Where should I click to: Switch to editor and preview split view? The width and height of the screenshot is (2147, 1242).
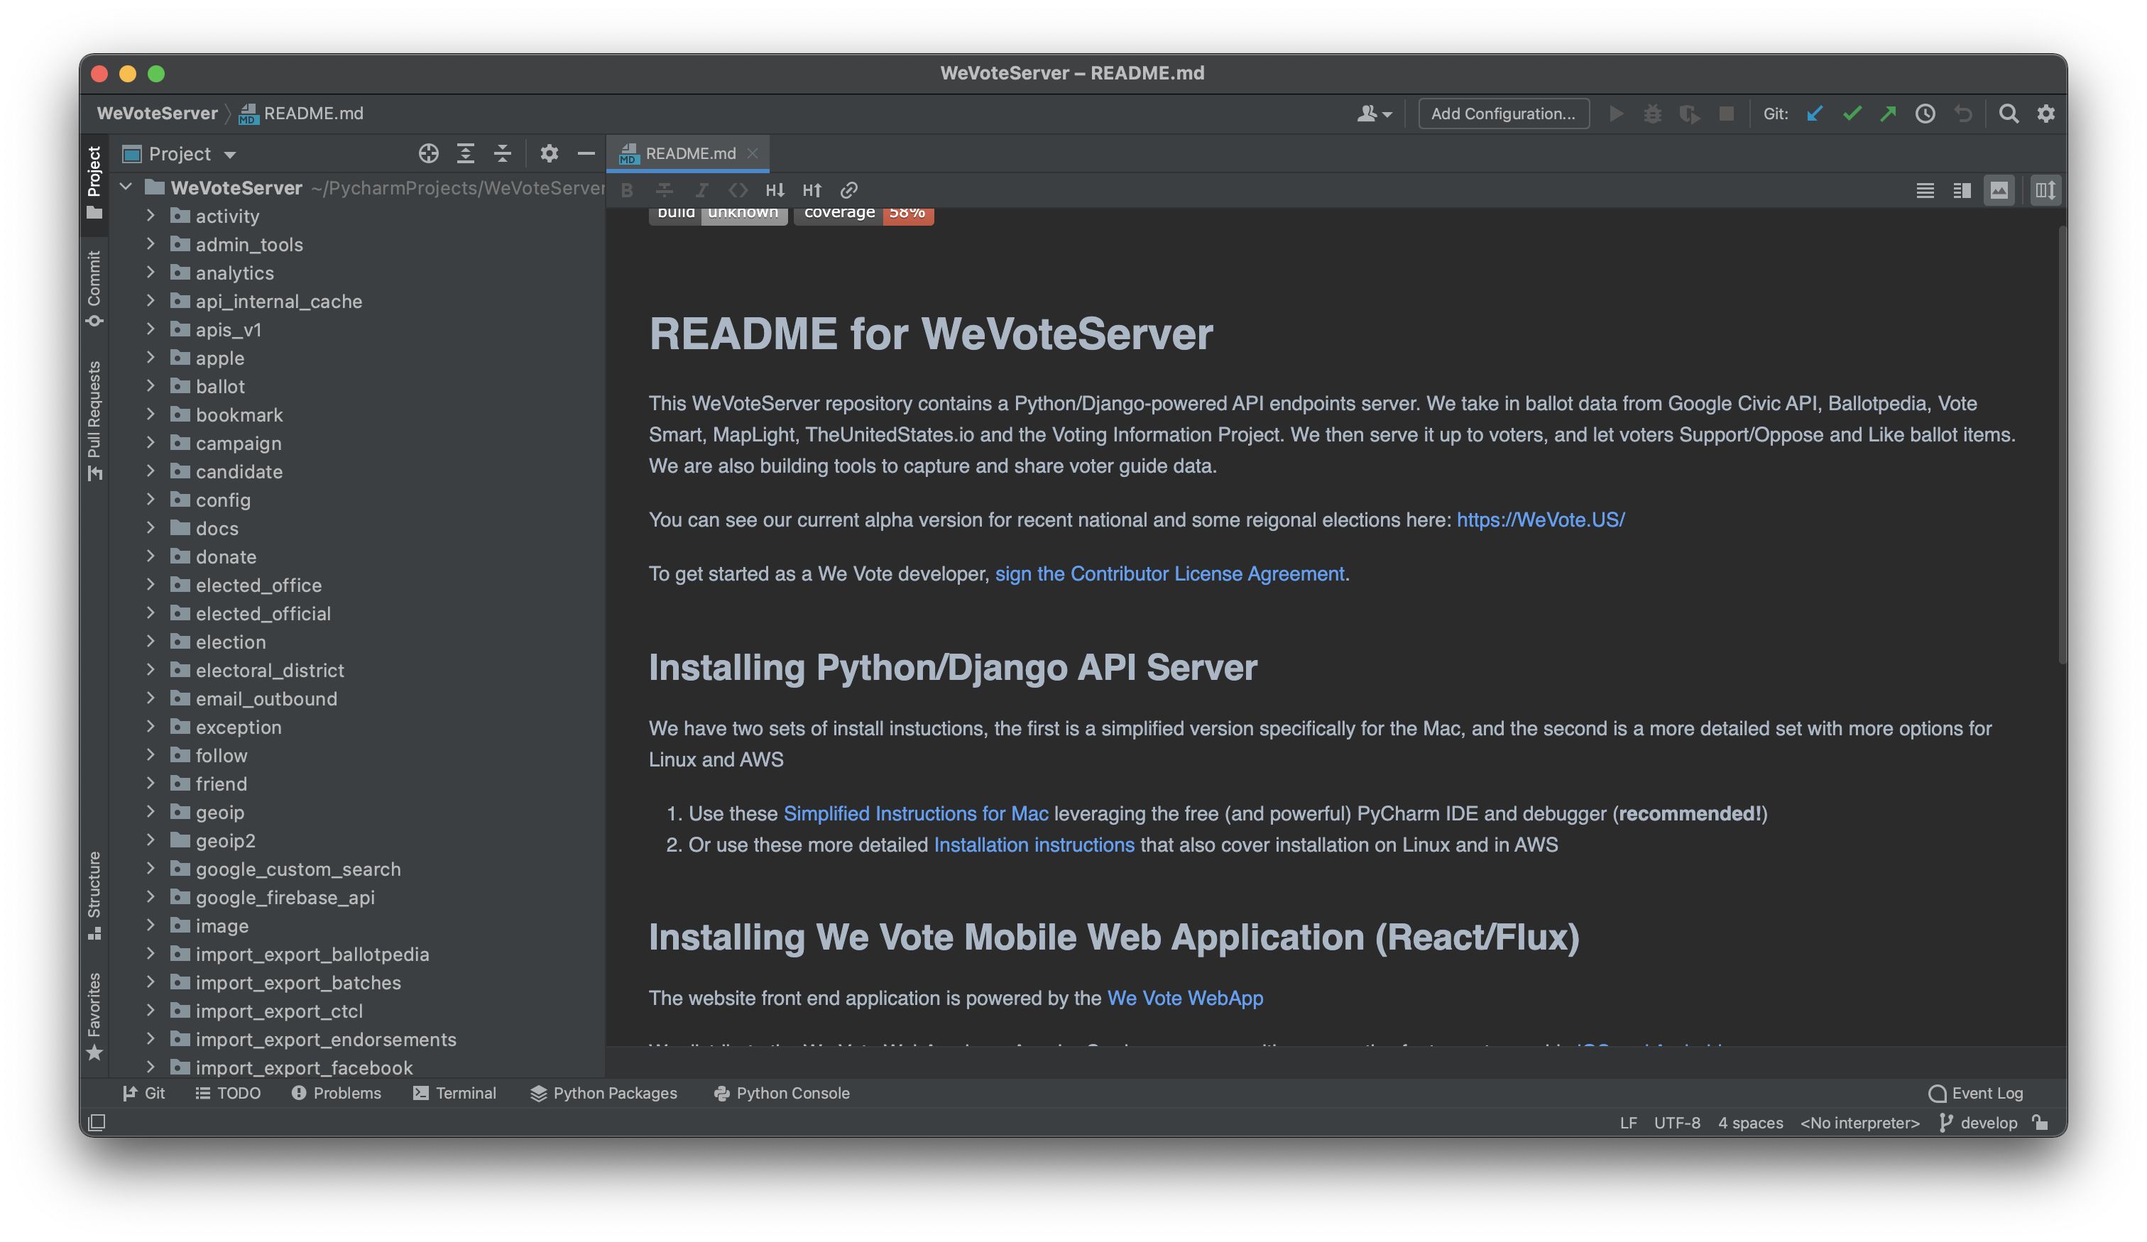point(1962,190)
